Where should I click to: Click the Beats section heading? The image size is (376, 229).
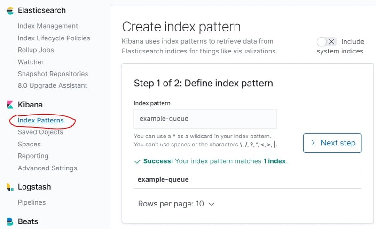(x=28, y=221)
